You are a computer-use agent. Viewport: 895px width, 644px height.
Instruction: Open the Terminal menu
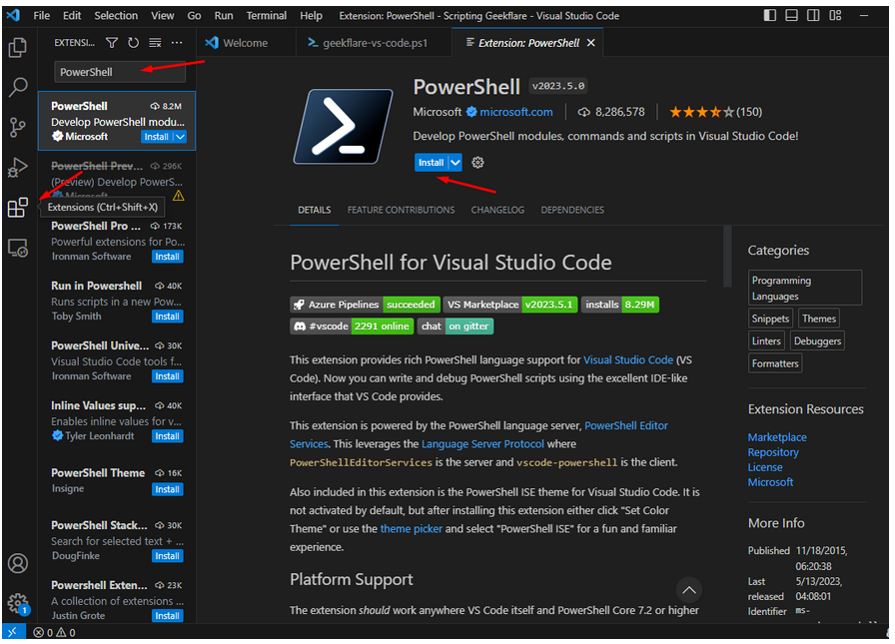click(267, 15)
